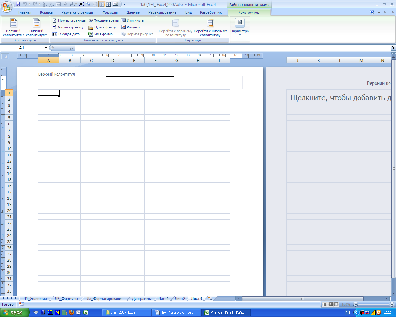Screen dimensions: 396x317
Task: Select the Л1_Значения sheet tab
Action: coord(35,298)
